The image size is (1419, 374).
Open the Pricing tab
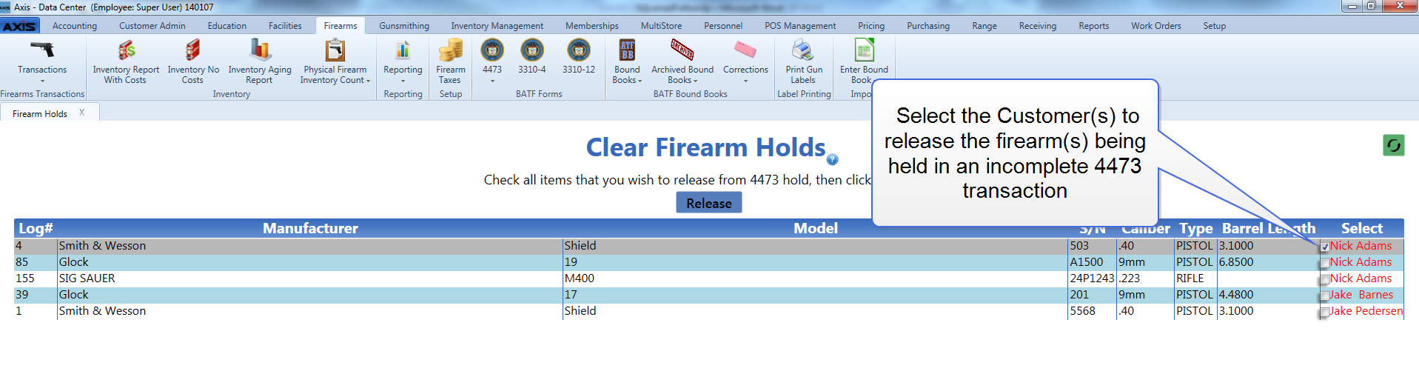871,26
